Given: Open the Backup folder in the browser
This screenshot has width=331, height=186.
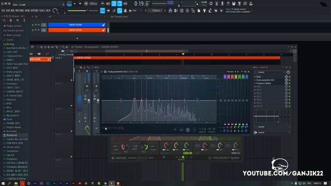Looking at the screenshot, I should 10,44.
